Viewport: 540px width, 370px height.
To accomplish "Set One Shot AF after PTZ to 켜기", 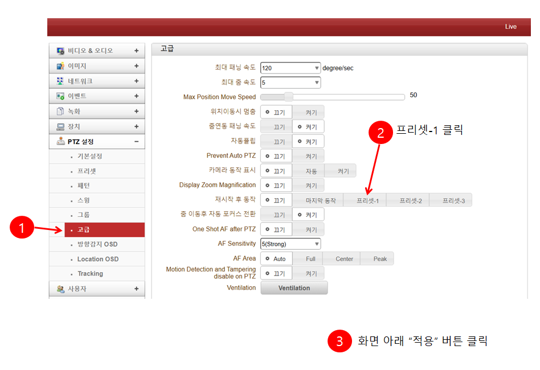I will [308, 229].
